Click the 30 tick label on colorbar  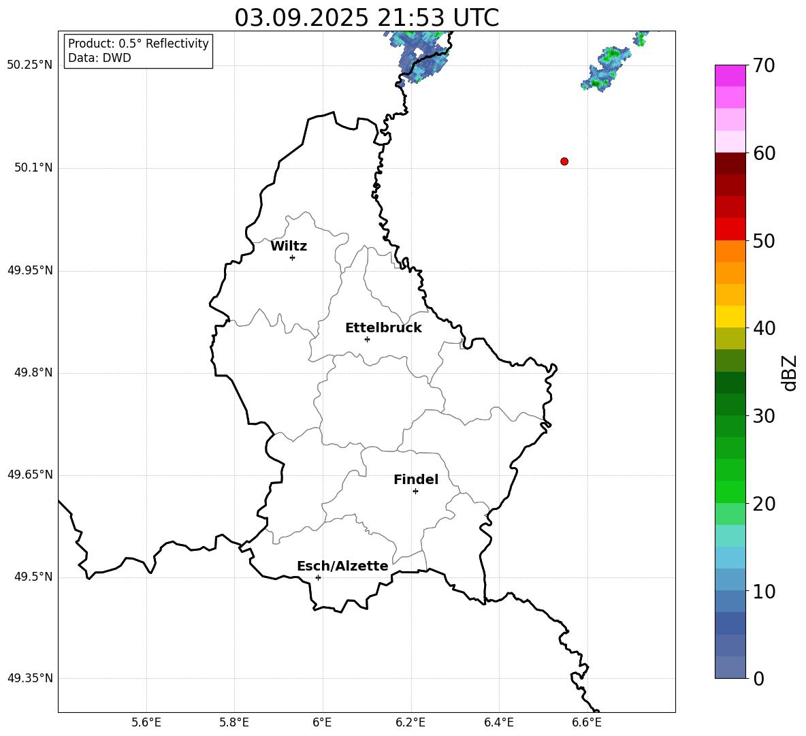click(764, 416)
